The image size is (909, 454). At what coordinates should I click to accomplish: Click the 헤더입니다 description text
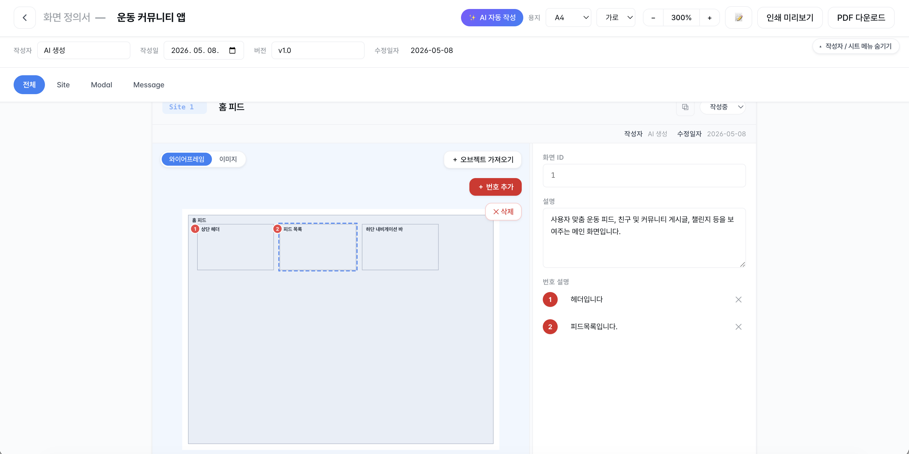[586, 299]
